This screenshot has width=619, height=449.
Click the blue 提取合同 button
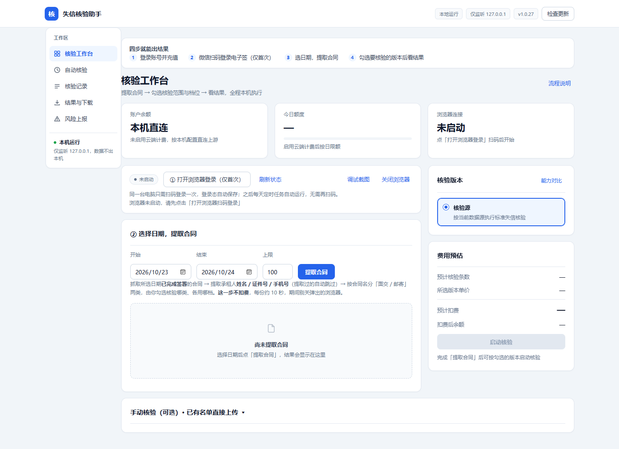tap(316, 272)
